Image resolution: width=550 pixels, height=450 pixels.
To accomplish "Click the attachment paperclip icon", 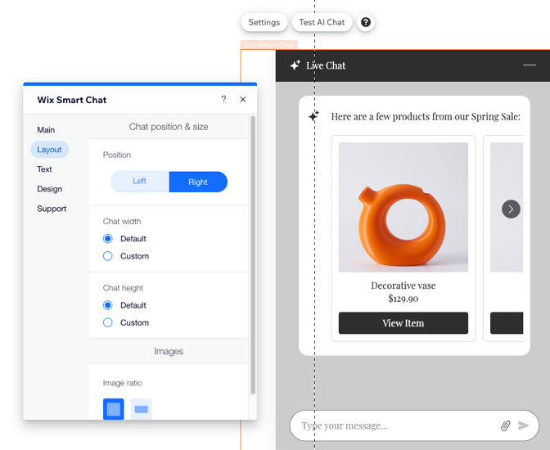I will click(506, 425).
